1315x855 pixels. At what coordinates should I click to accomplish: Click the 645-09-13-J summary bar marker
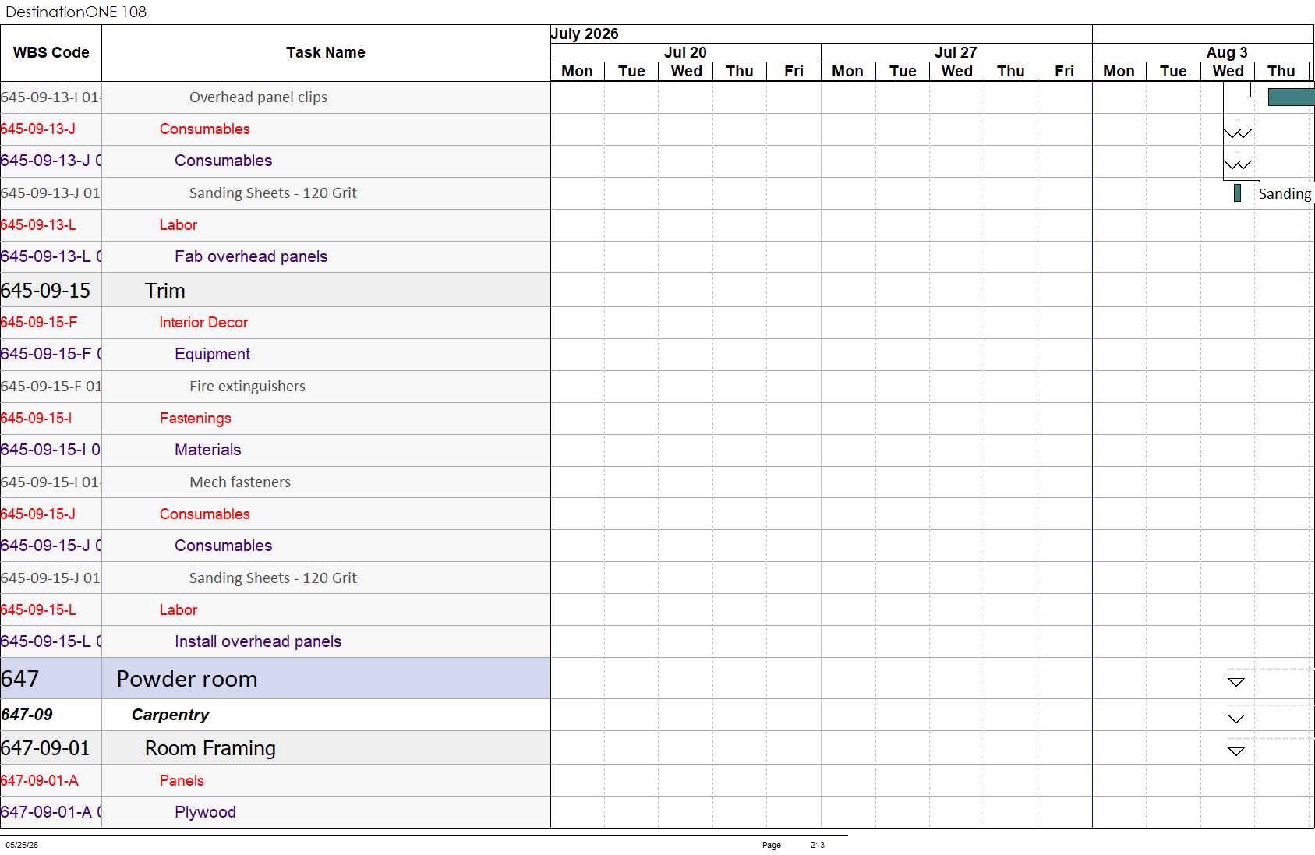pyautogui.click(x=1238, y=133)
